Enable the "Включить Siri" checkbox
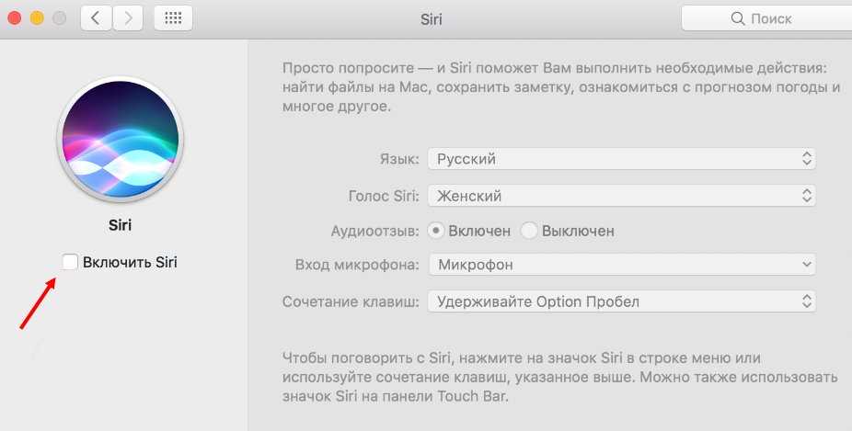The width and height of the screenshot is (852, 431). [x=70, y=262]
